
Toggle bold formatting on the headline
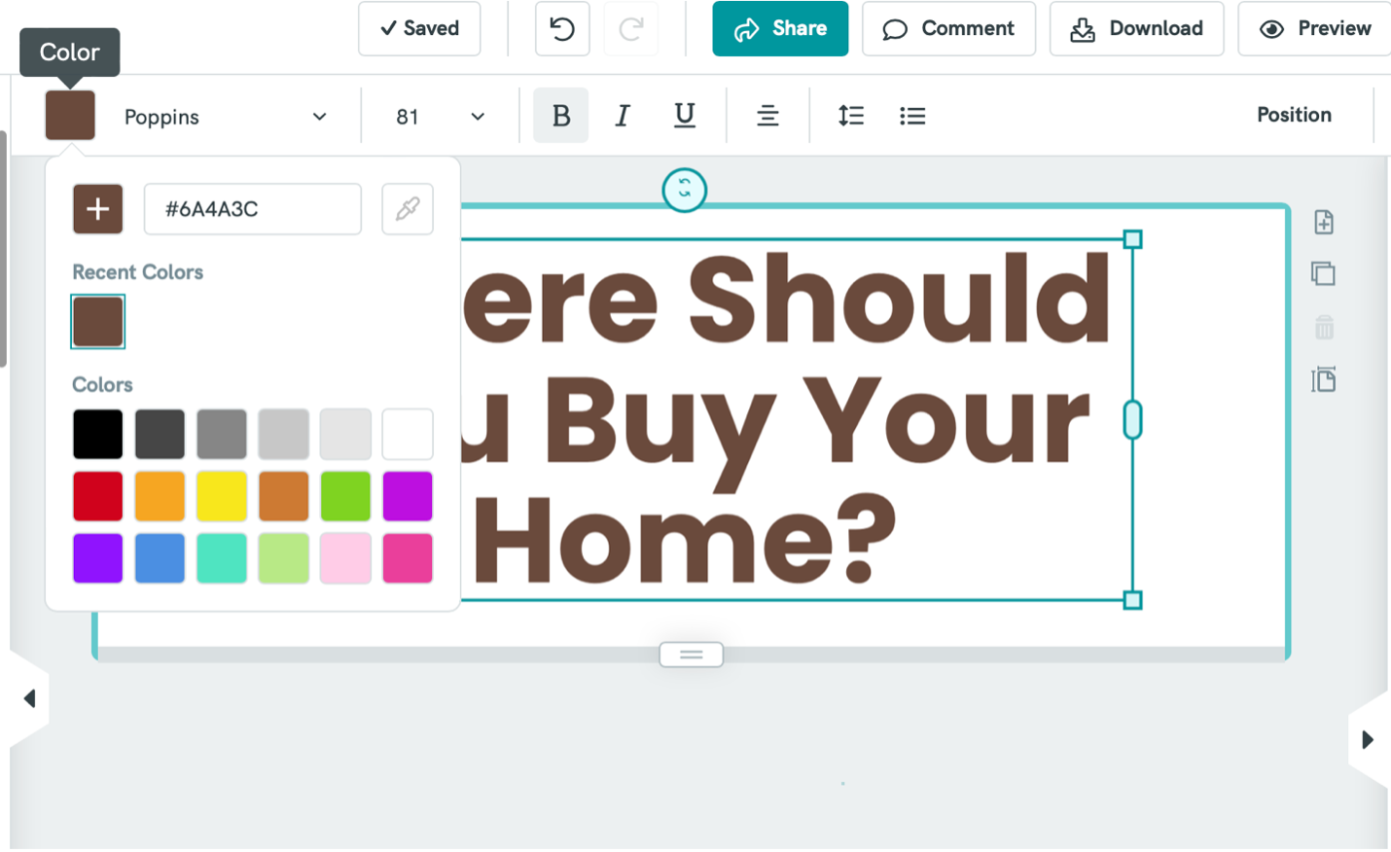point(560,114)
